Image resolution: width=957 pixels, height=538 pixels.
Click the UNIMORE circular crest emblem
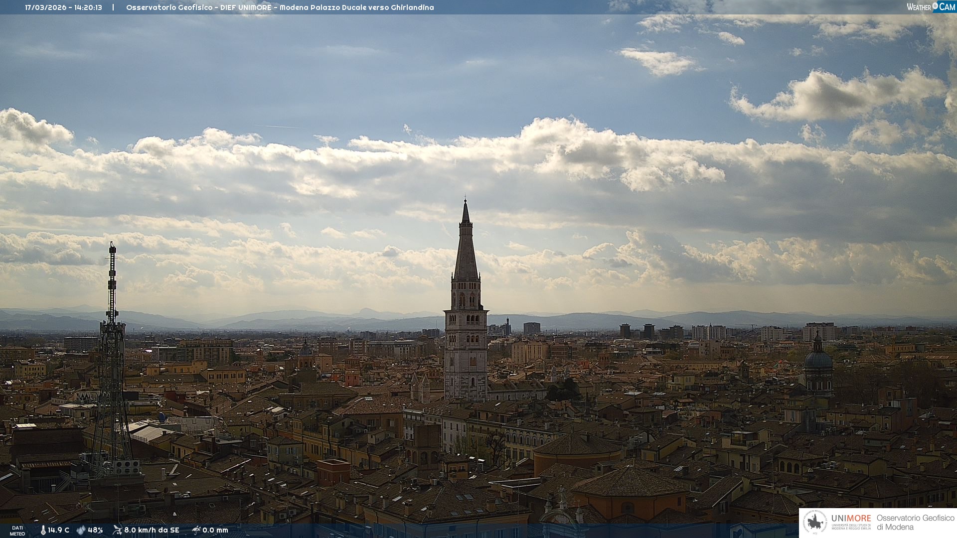[x=815, y=523]
